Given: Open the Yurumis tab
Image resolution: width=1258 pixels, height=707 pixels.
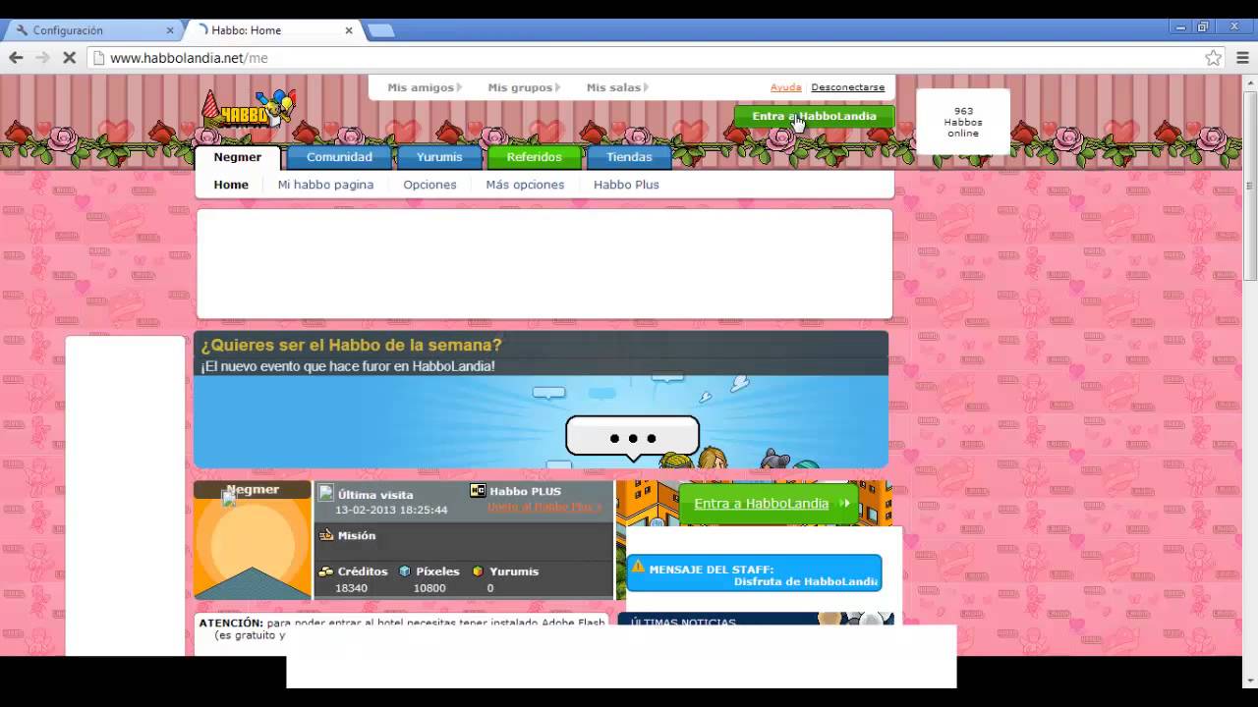Looking at the screenshot, I should coord(439,157).
